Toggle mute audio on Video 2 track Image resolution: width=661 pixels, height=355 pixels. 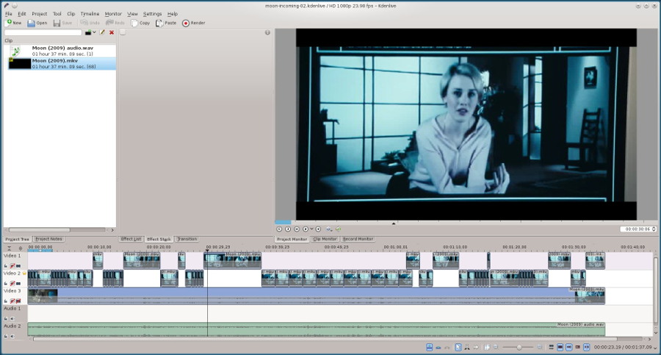point(12,284)
